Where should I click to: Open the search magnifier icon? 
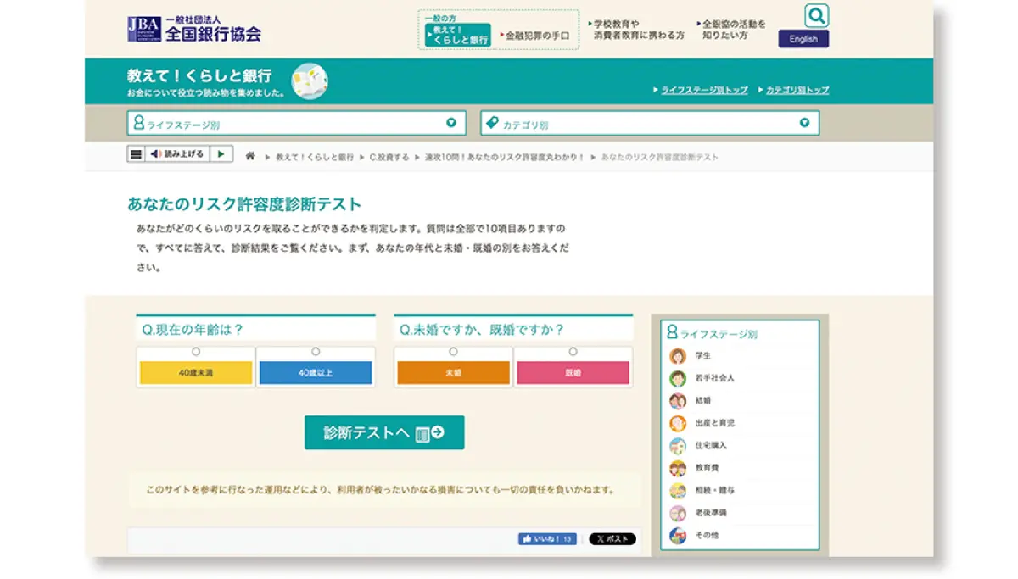click(x=816, y=15)
